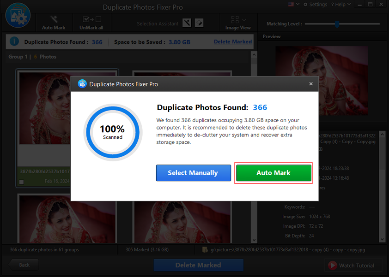Maximize the main application window

[370, 5]
